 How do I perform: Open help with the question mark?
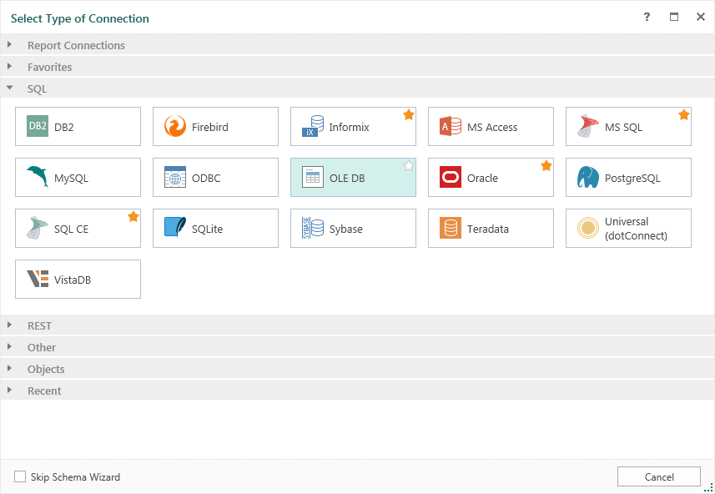[647, 18]
